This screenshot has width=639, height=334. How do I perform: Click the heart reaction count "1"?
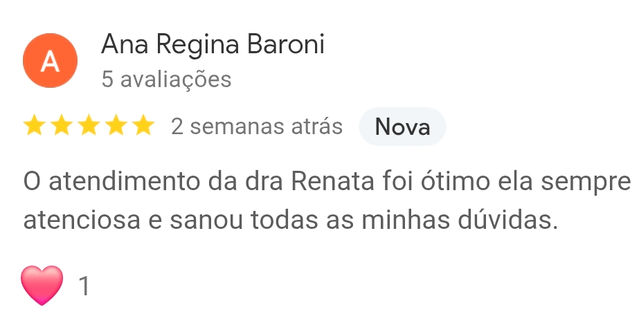(84, 286)
